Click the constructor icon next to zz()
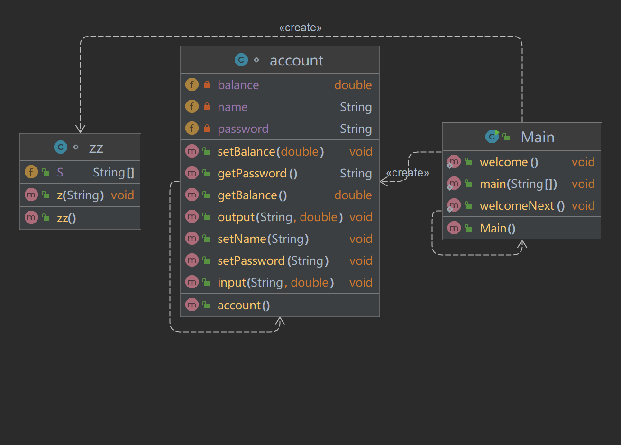Viewport: 621px width, 445px height. click(x=31, y=217)
